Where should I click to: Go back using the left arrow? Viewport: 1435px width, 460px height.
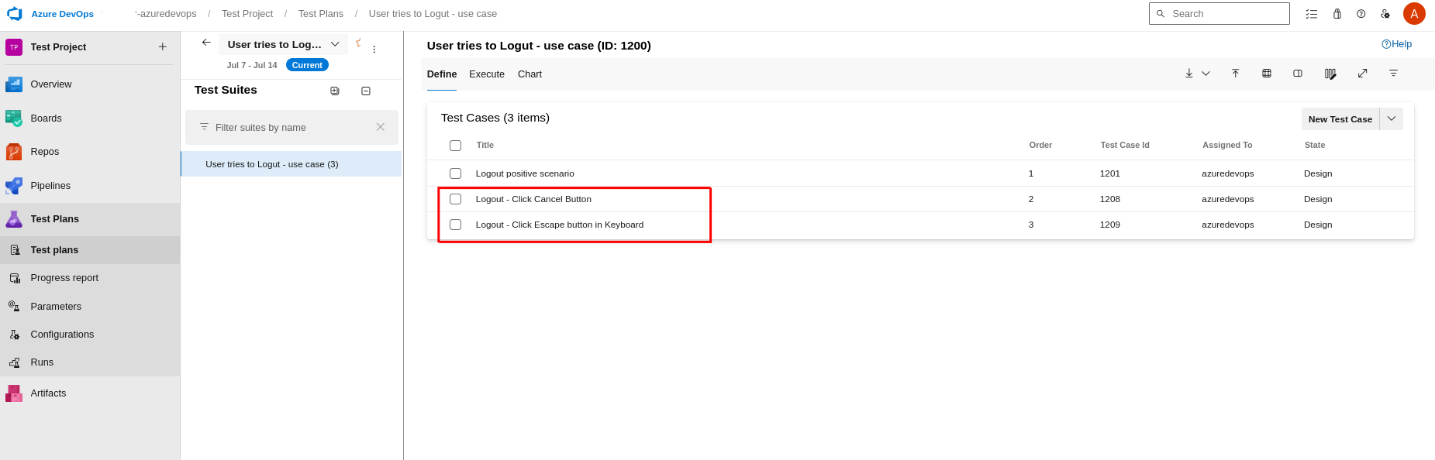pyautogui.click(x=206, y=43)
